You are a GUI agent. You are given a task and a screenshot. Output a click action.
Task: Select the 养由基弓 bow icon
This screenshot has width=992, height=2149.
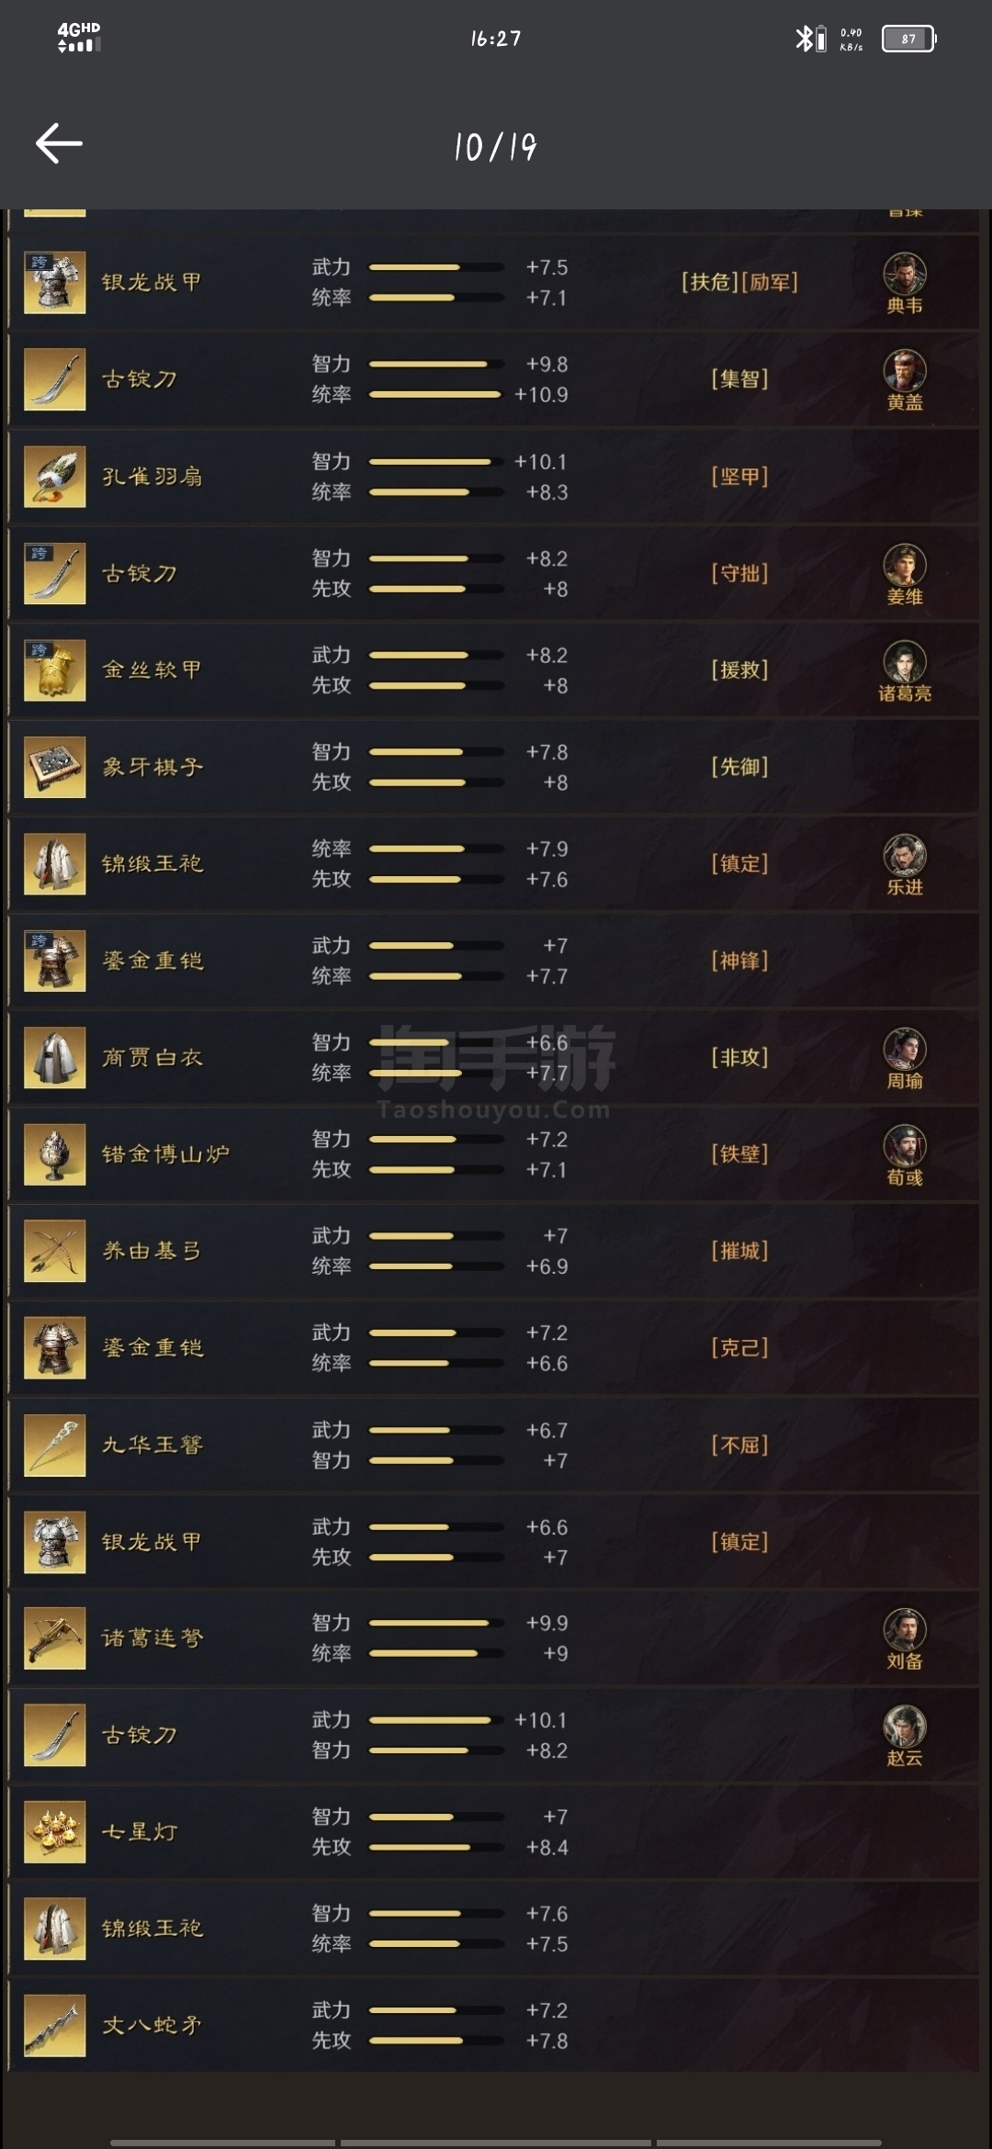click(54, 1251)
